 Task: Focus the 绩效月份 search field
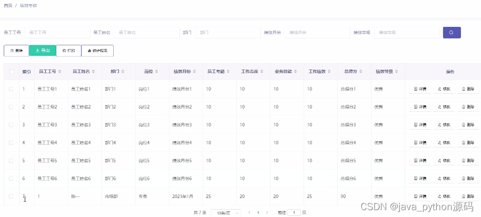(317, 33)
